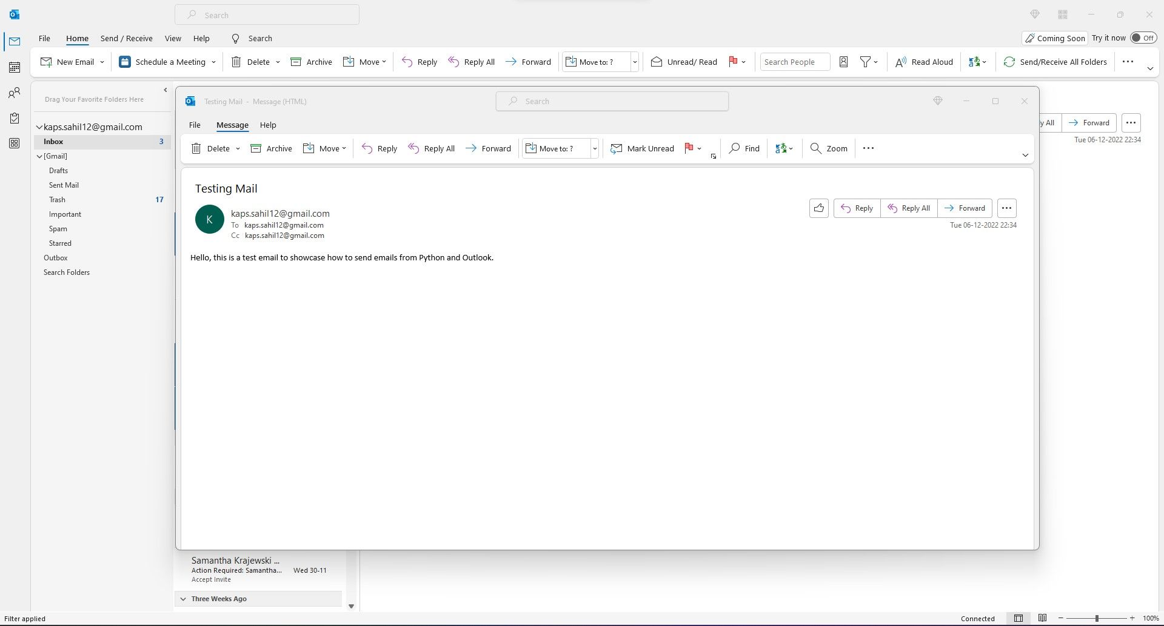Open the To Do tasks icon in sidebar
1164x626 pixels.
(15, 118)
